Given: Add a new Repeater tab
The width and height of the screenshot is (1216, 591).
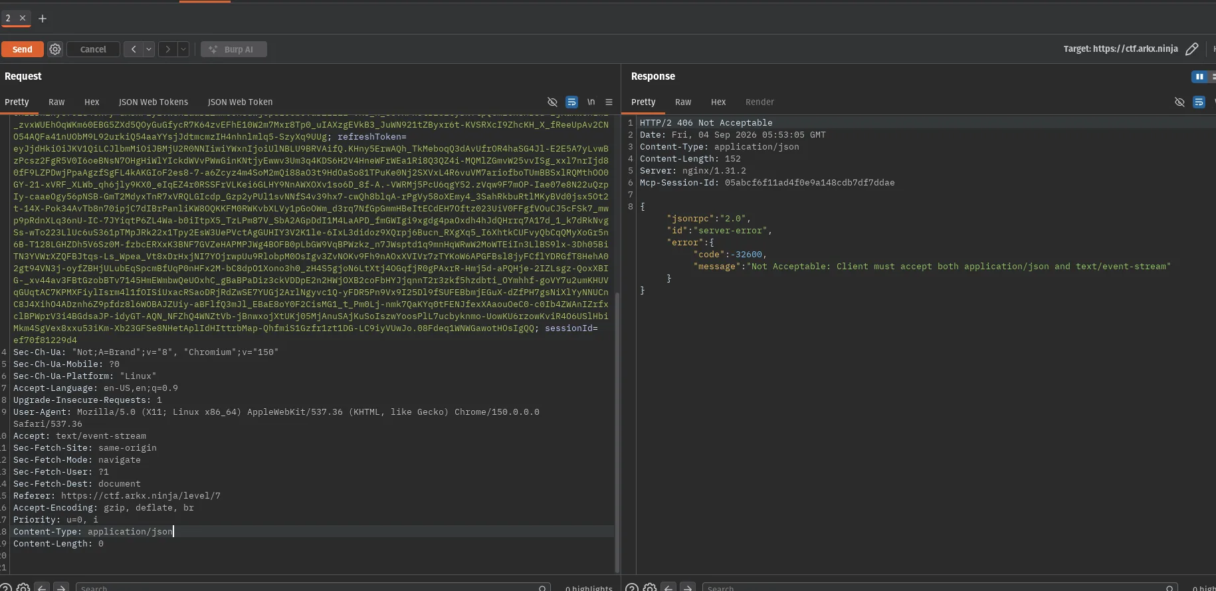Looking at the screenshot, I should 43,19.
